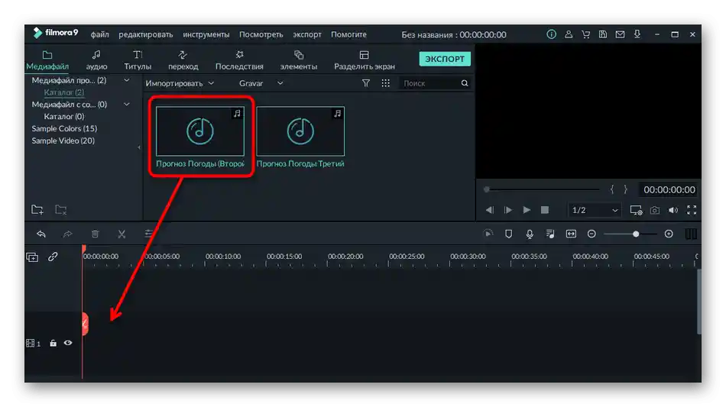Toggle auto link chain icon
Image resolution: width=726 pixels, height=407 pixels.
pos(53,257)
